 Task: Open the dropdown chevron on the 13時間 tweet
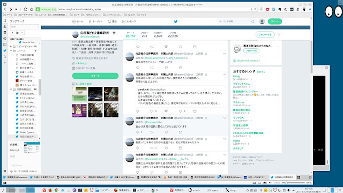pyautogui.click(x=225, y=75)
